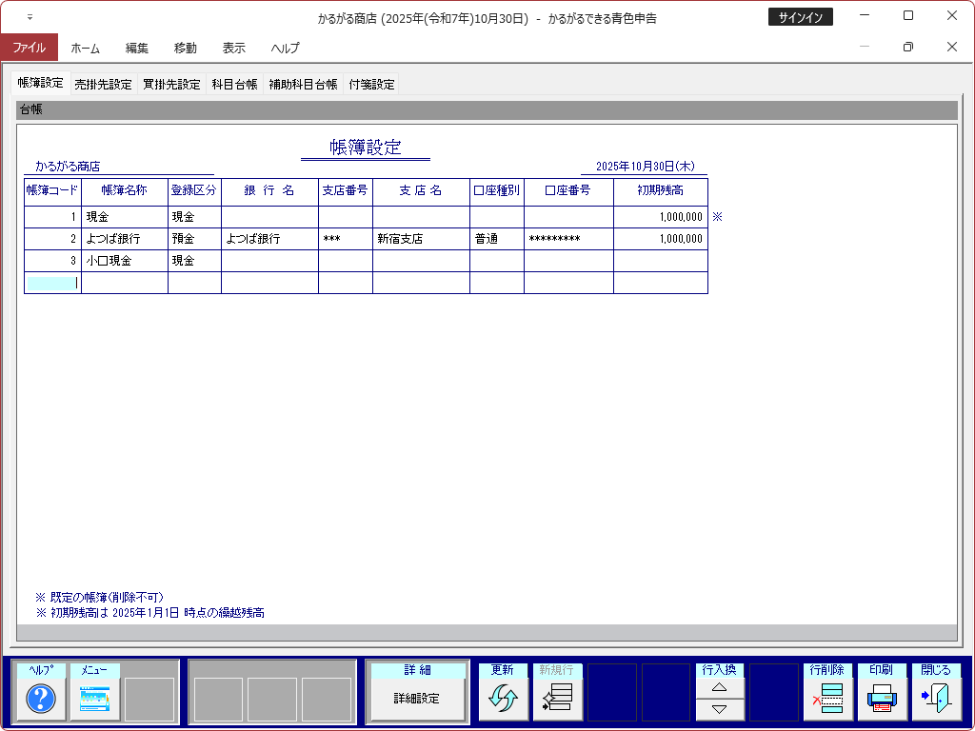This screenshot has height=731, width=975.
Task: Select the 科目台帳 tab
Action: pos(234,84)
